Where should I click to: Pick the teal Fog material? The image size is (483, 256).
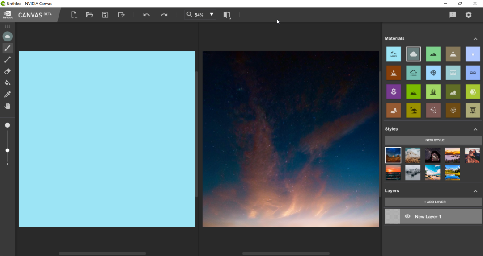point(413,73)
